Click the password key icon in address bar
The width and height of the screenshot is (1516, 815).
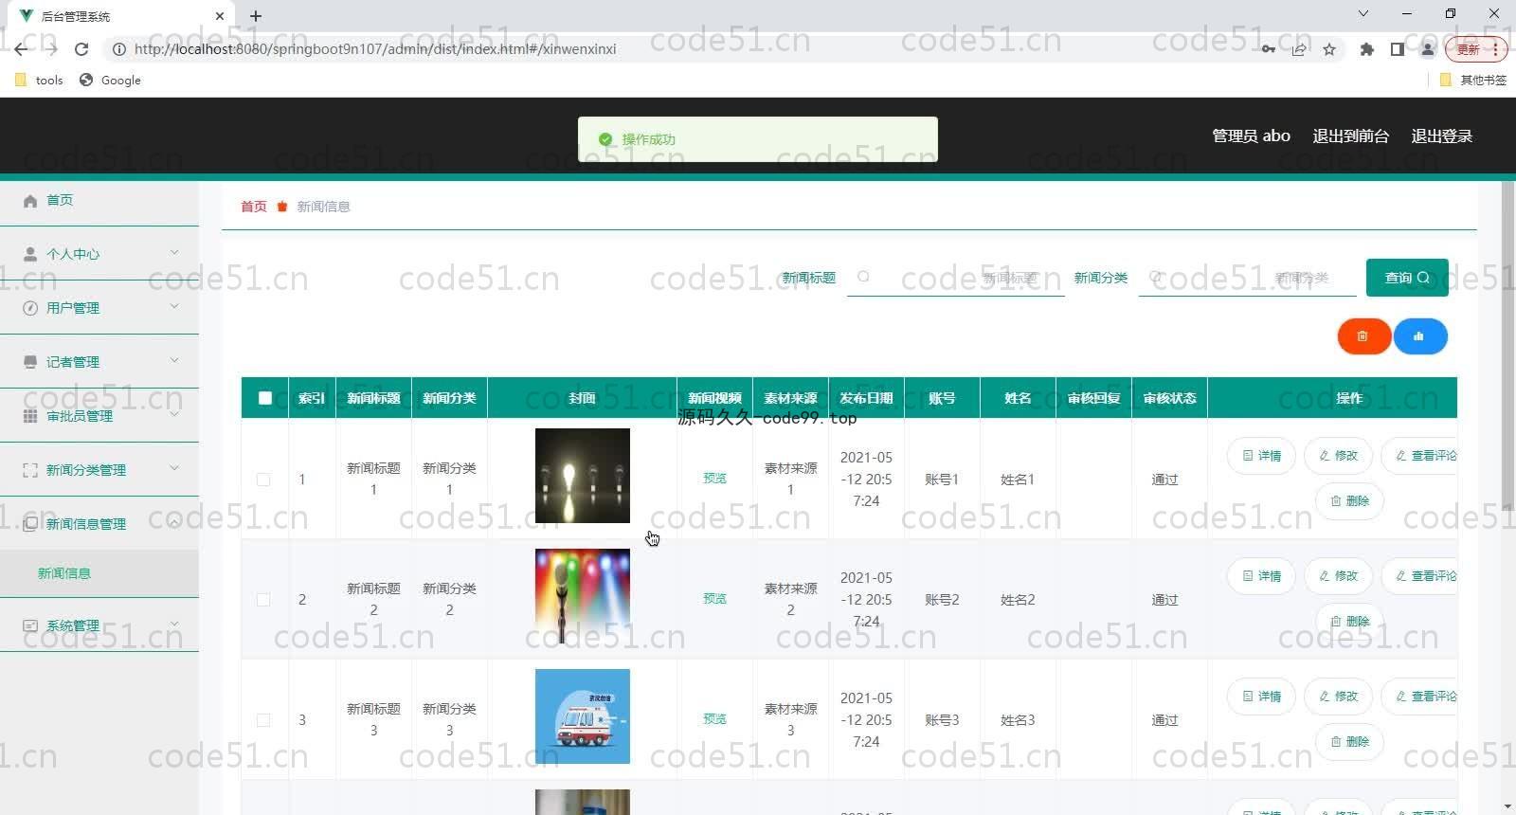(1268, 49)
